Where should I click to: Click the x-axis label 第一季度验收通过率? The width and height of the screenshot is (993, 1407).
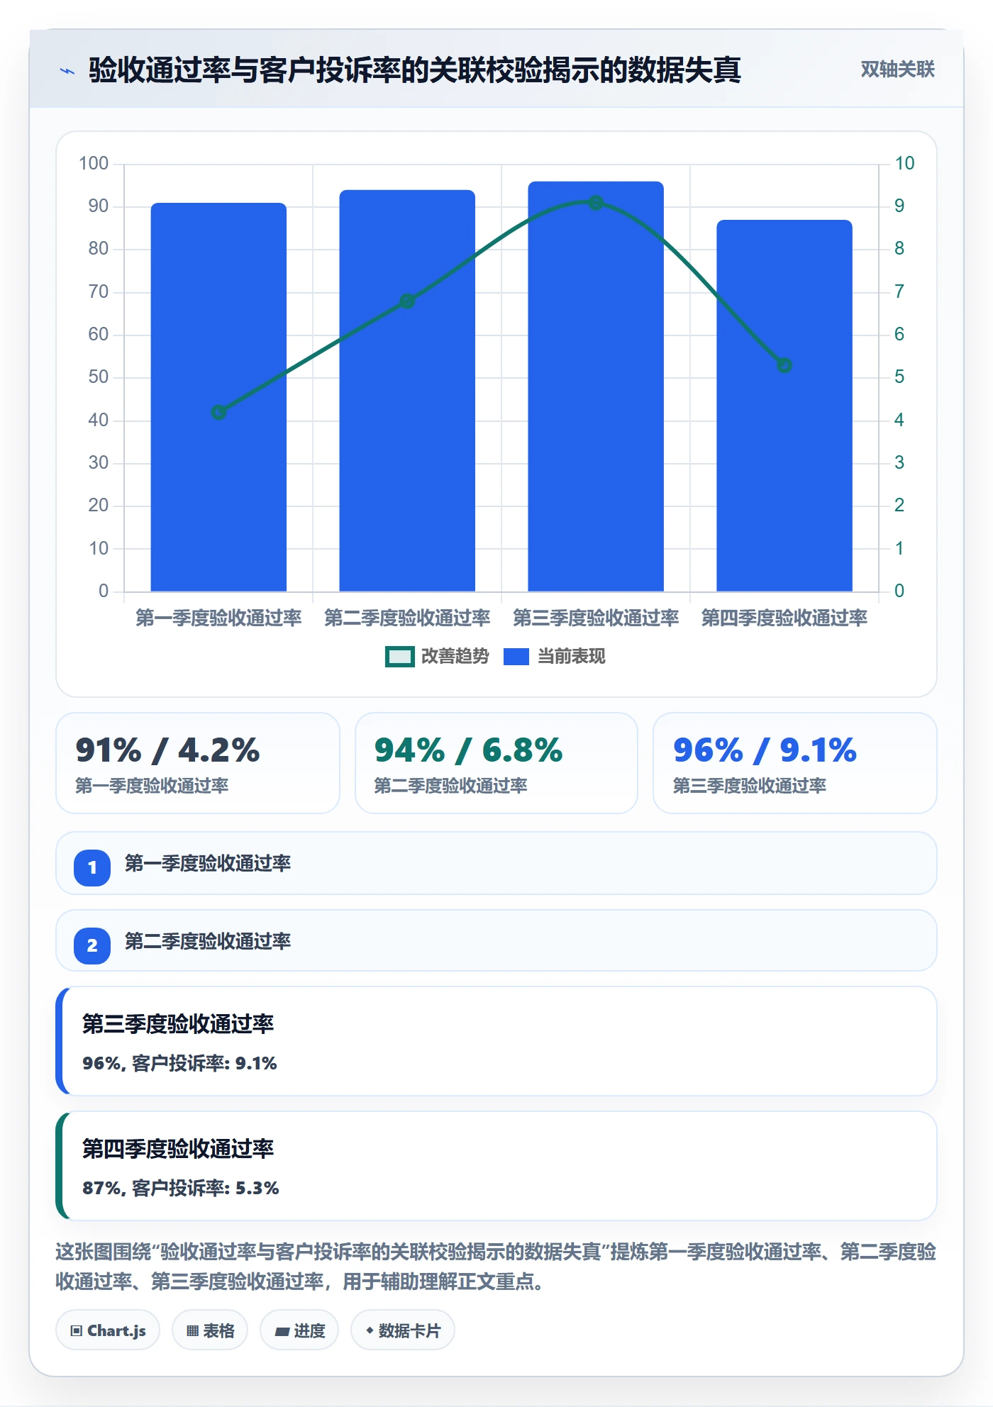pyautogui.click(x=218, y=618)
